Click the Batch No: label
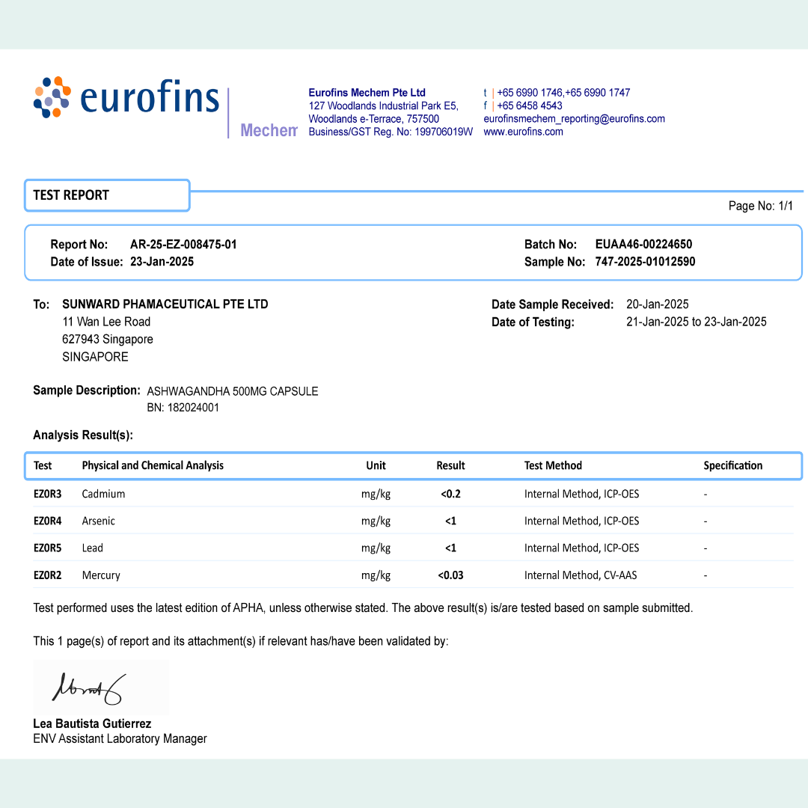808x808 pixels. (x=551, y=244)
